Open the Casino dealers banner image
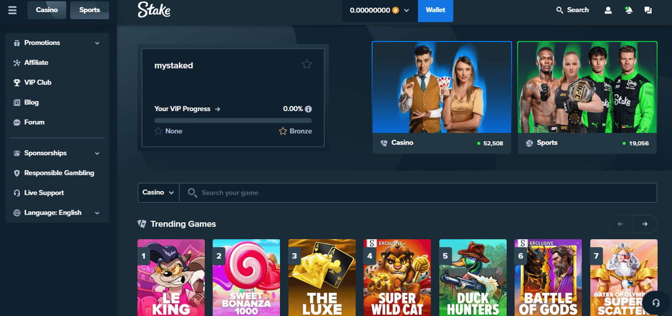Screen dimensions: 672x316 click(442, 87)
